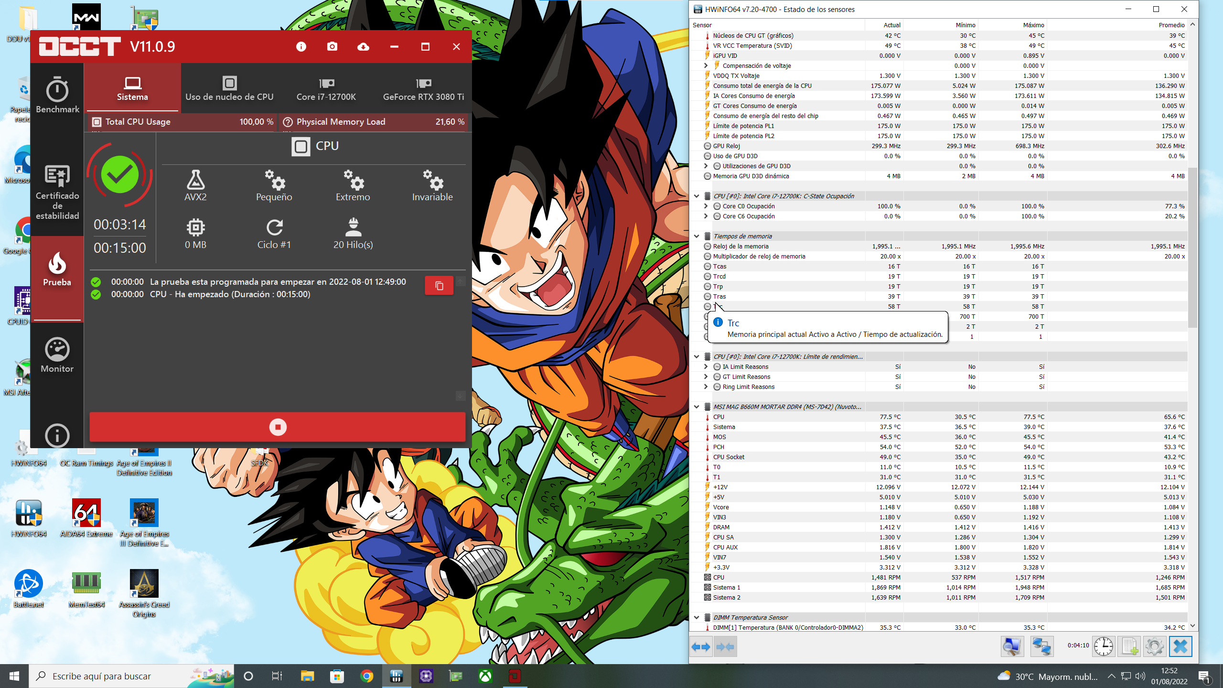
Task: Open Monitor section in OCCT sidebar
Action: click(x=57, y=355)
